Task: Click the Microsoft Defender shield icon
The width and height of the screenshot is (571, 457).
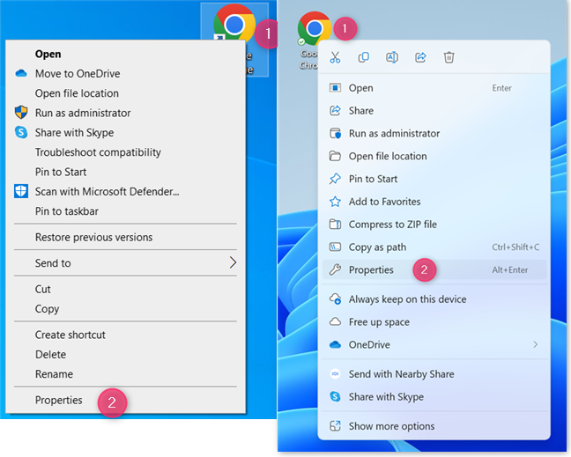Action: tap(21, 191)
